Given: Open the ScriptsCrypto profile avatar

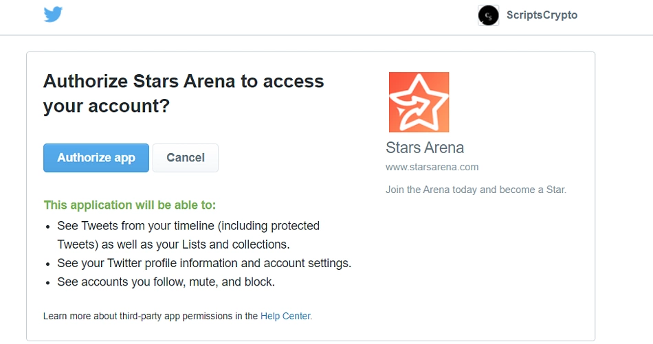Looking at the screenshot, I should pyautogui.click(x=488, y=15).
